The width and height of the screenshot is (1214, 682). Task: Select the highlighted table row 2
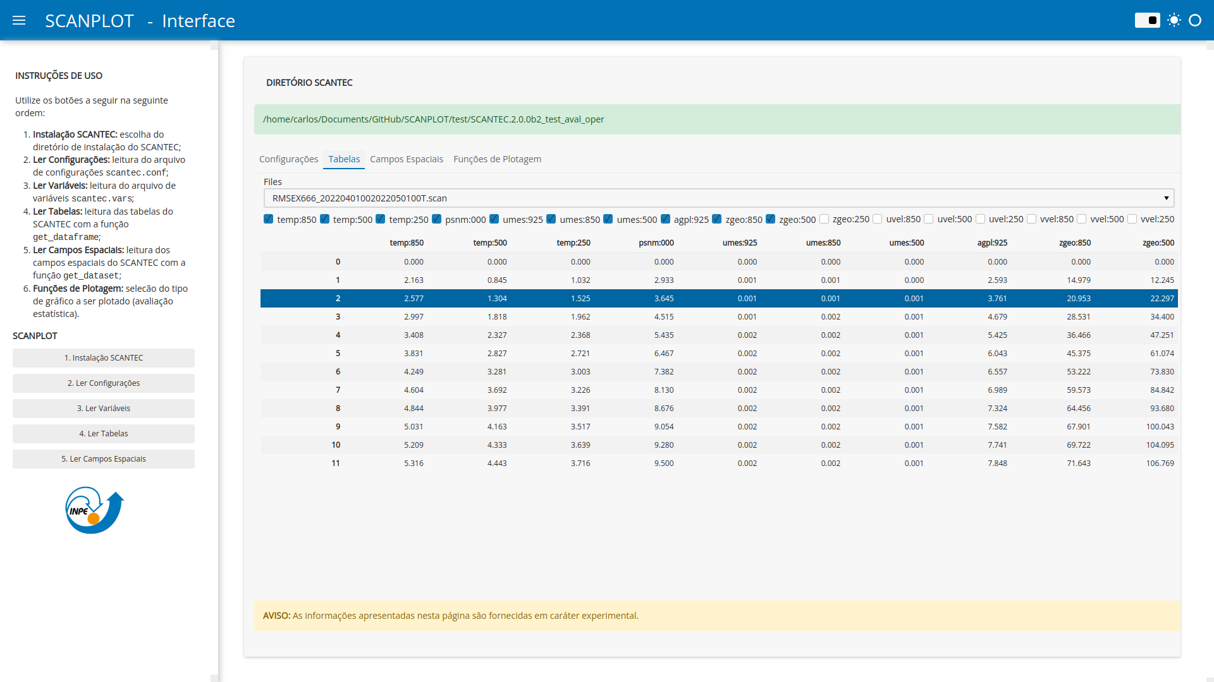(719, 299)
